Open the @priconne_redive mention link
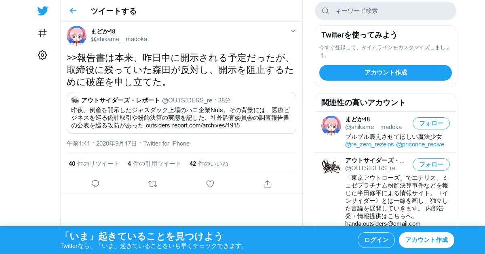The width and height of the screenshot is (485, 254). pos(420,144)
